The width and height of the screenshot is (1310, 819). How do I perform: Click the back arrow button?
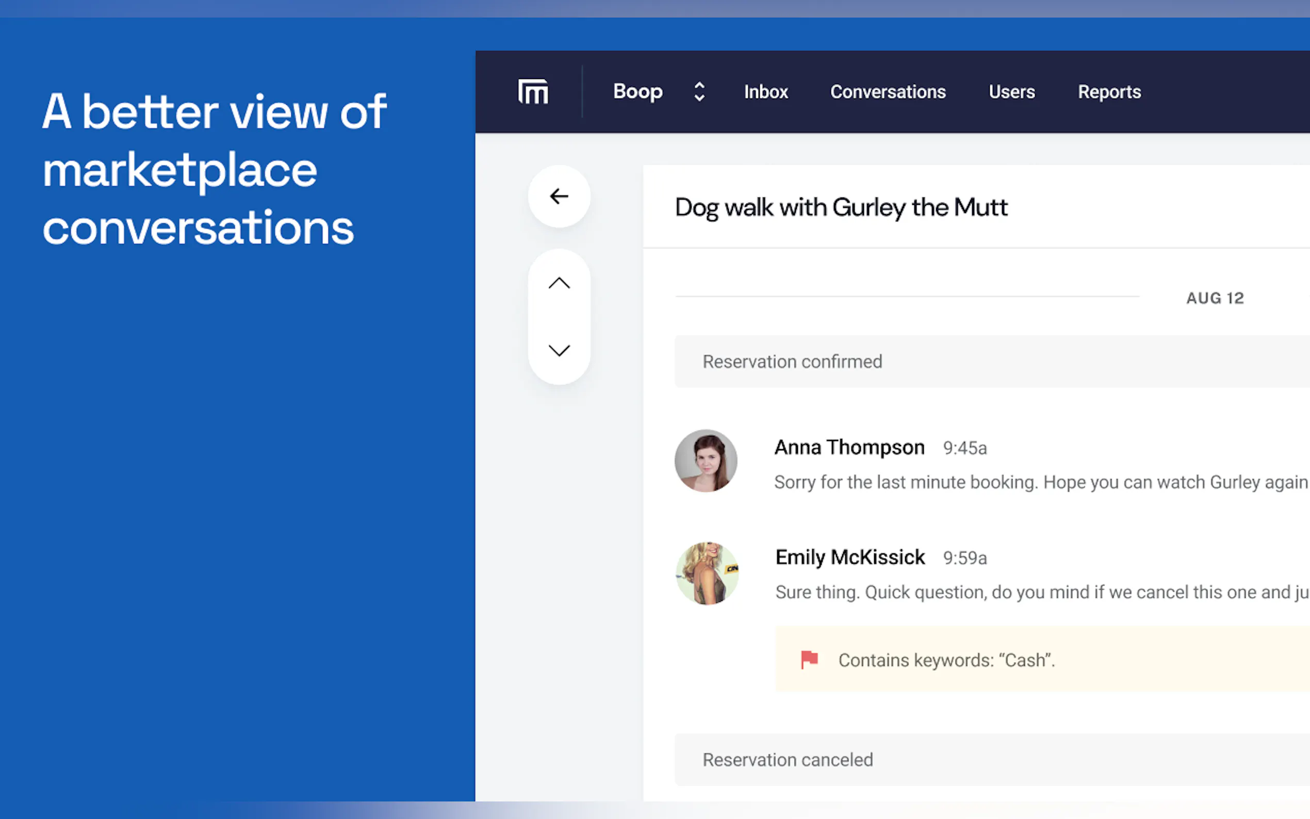pos(559,196)
